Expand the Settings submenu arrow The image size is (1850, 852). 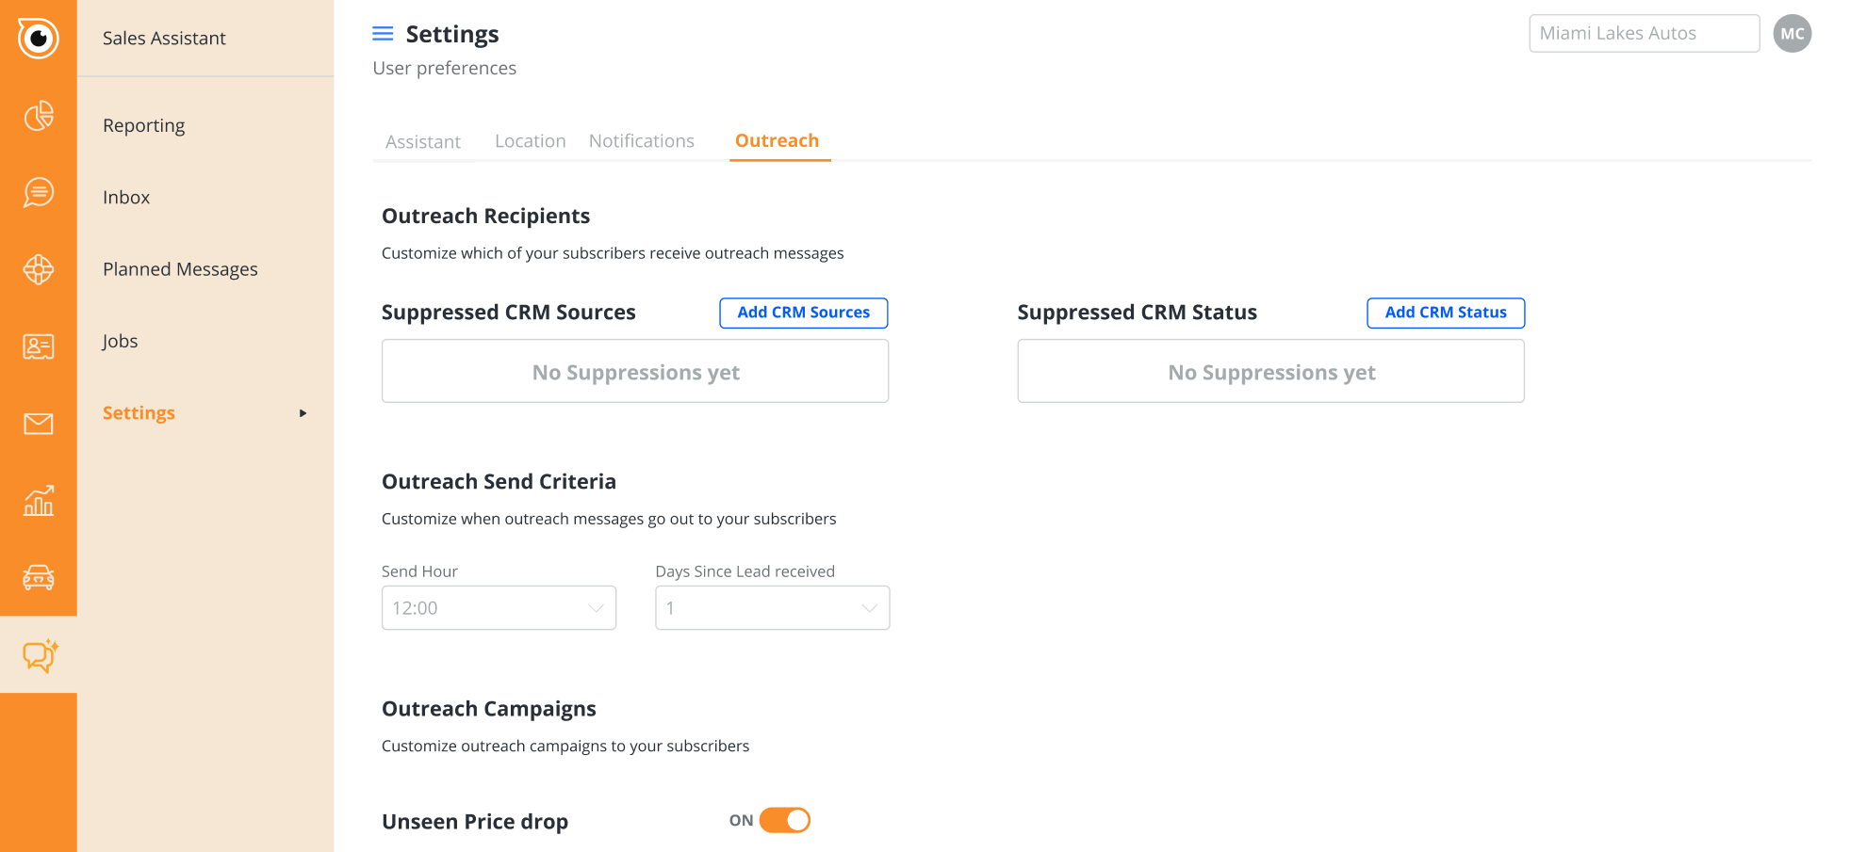point(303,413)
